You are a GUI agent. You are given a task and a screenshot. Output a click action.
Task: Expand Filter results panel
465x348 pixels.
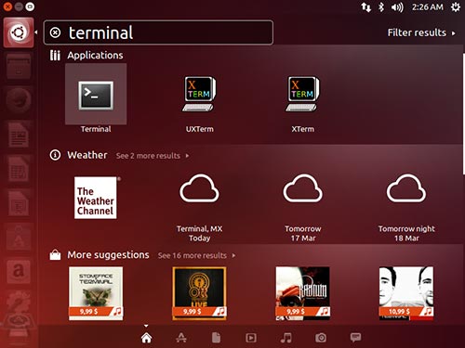point(421,32)
